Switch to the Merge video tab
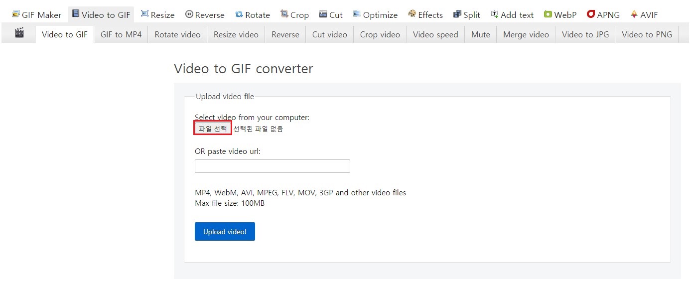690x281 pixels. click(x=526, y=34)
